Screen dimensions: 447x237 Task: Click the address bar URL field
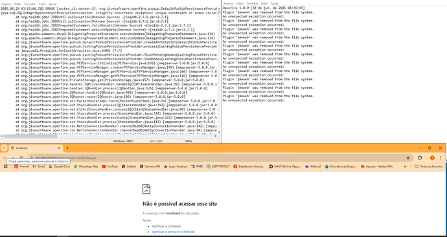tap(216, 158)
